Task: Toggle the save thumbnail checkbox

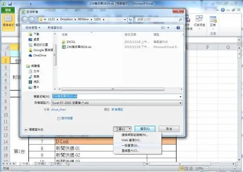Action: pyautogui.click(x=59, y=118)
